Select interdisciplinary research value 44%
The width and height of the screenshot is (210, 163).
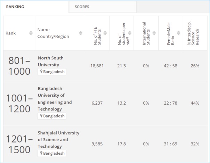click(x=195, y=103)
